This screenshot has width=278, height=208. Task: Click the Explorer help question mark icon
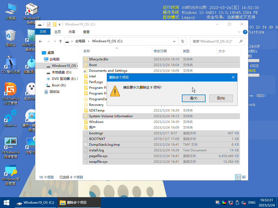[x=245, y=32]
